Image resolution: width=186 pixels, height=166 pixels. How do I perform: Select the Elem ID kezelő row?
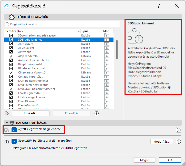click(59, 101)
